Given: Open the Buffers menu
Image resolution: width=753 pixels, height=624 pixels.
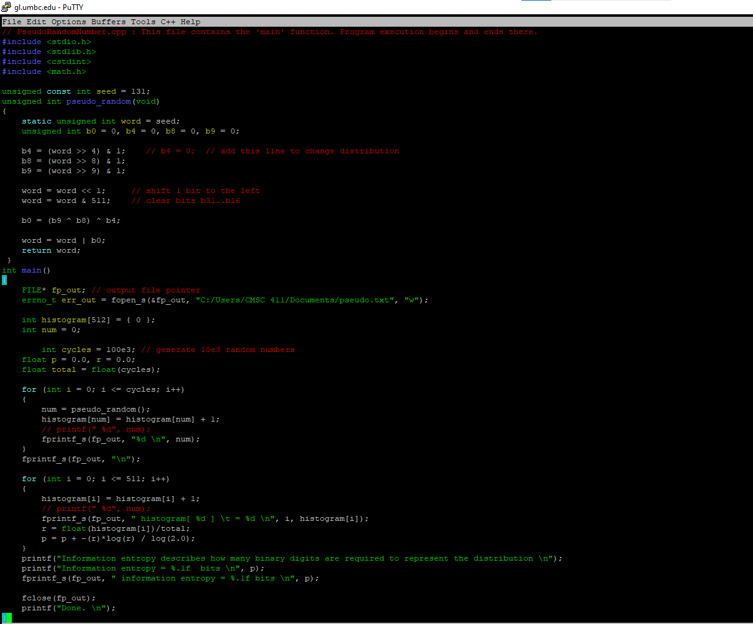Looking at the screenshot, I should coord(109,21).
